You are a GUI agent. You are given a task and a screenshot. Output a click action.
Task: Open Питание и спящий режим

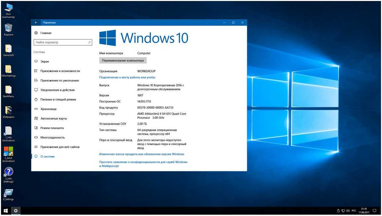pyautogui.click(x=58, y=99)
